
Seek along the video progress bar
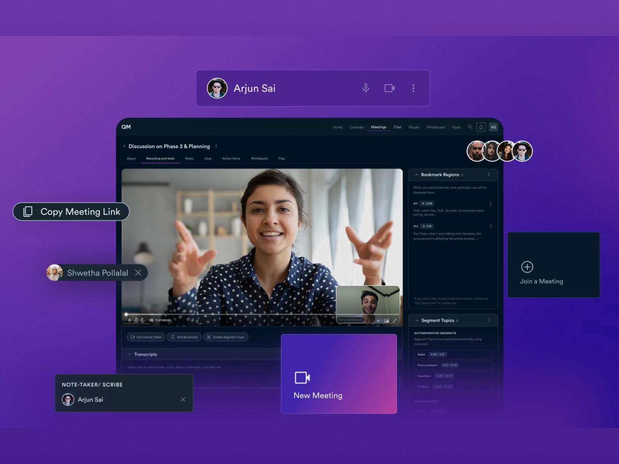tap(262, 314)
